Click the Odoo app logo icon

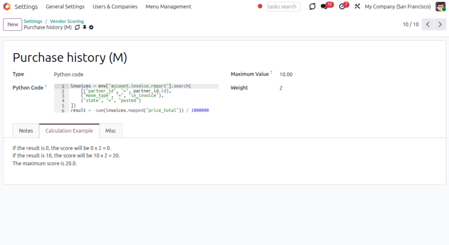coord(7,7)
